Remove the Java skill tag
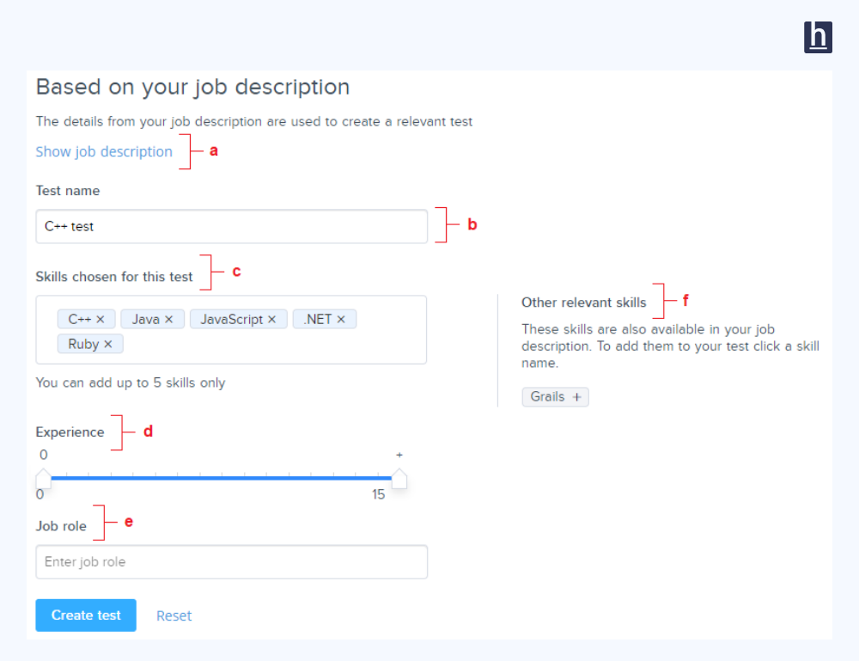The width and height of the screenshot is (859, 661). [168, 319]
